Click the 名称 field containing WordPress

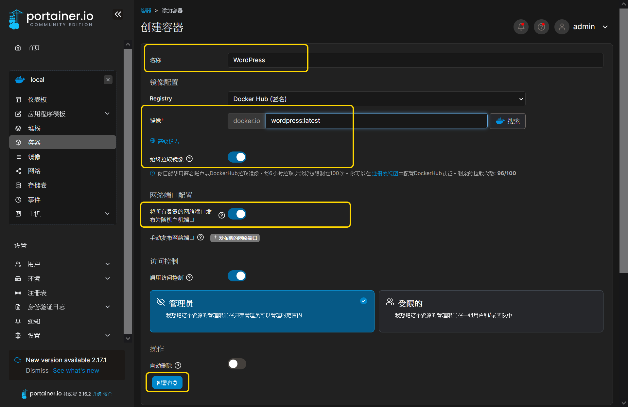click(415, 60)
